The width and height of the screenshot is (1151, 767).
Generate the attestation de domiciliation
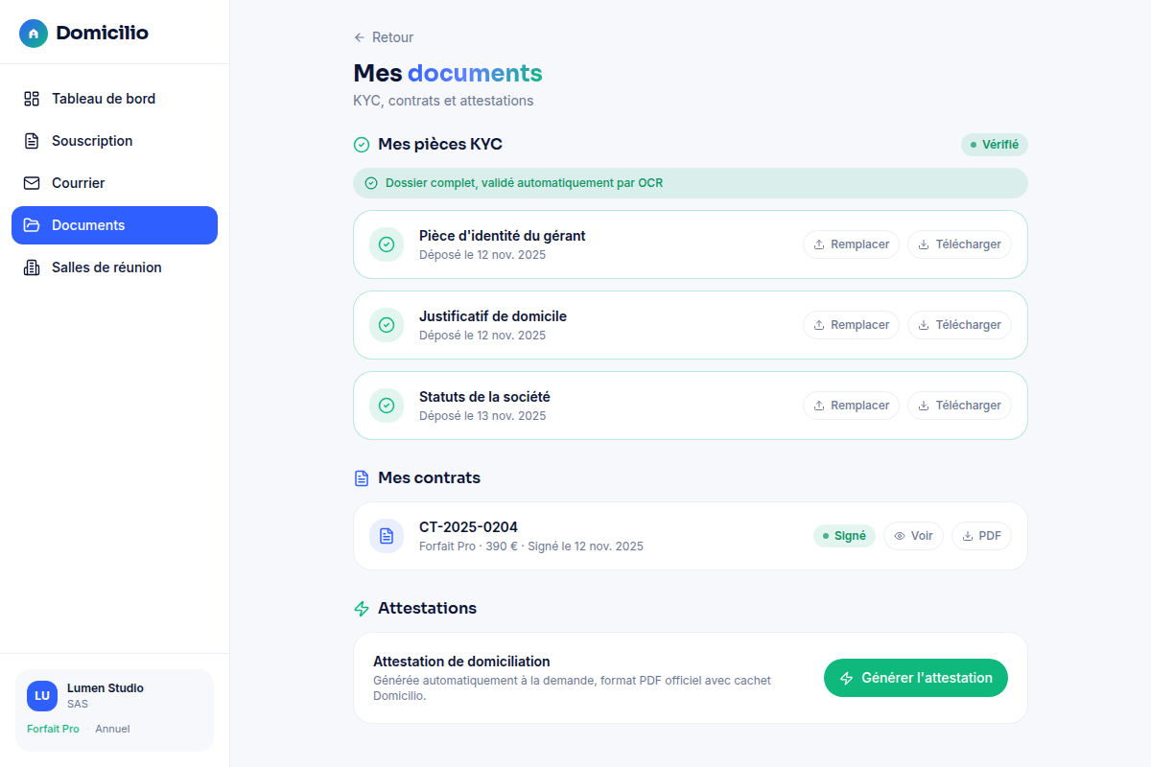[x=916, y=678]
